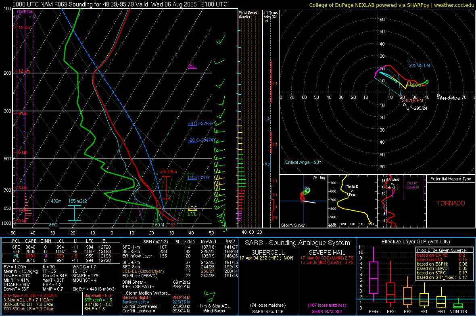Screen dimensions: 476x316
Task: Click the LCL-EL (Cloud Layer) row
Action: (180, 271)
